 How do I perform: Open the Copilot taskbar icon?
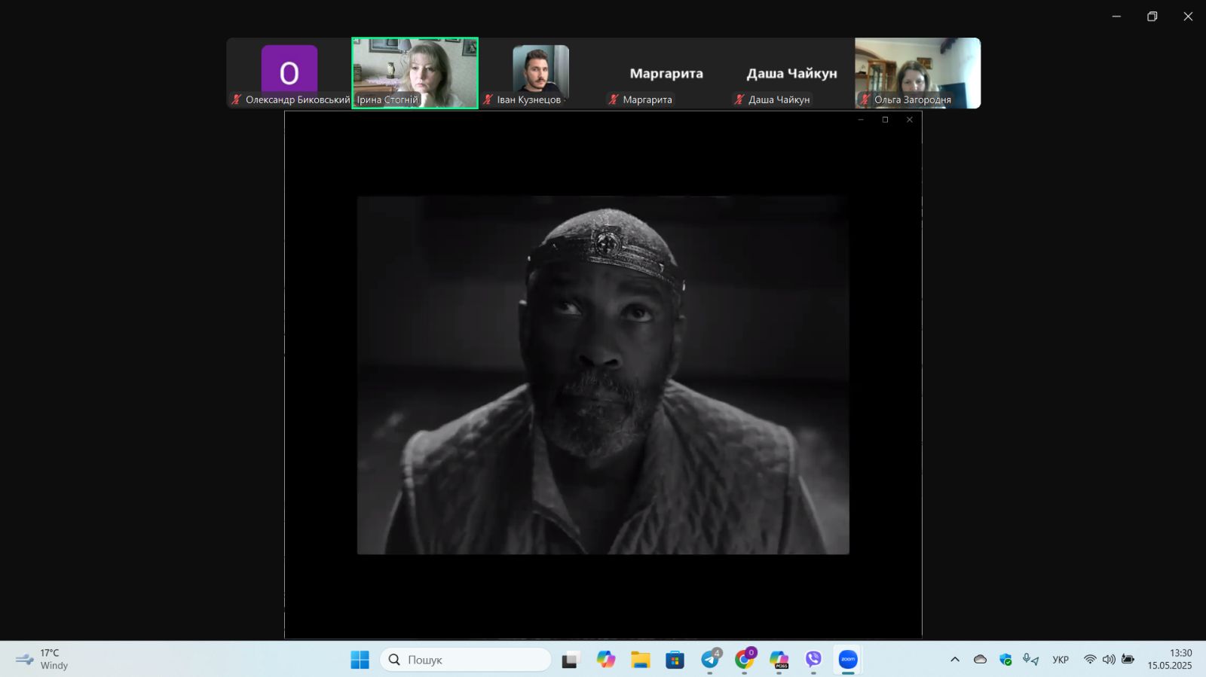(606, 660)
